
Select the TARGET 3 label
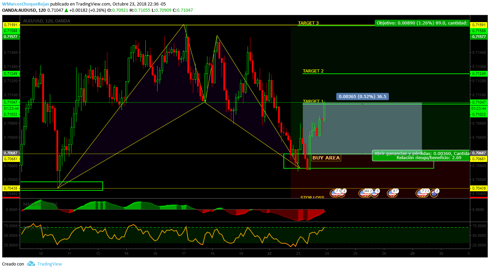point(308,23)
